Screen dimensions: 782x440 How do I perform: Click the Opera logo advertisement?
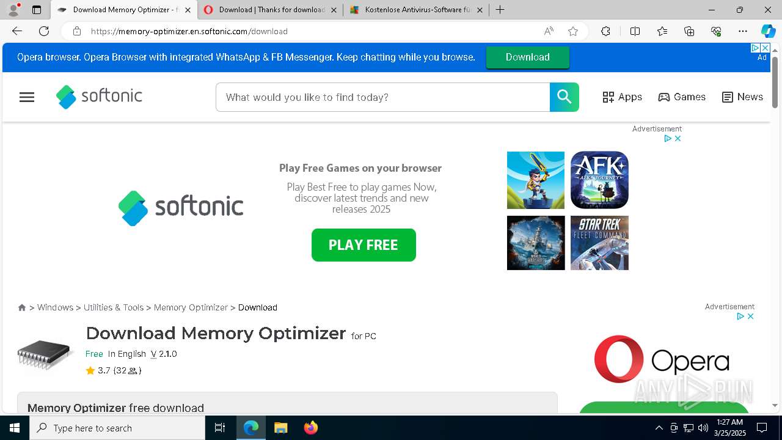(x=662, y=359)
